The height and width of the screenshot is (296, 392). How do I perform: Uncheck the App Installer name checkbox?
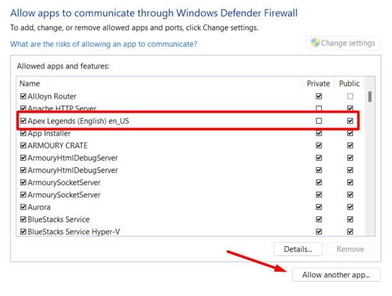pos(23,133)
